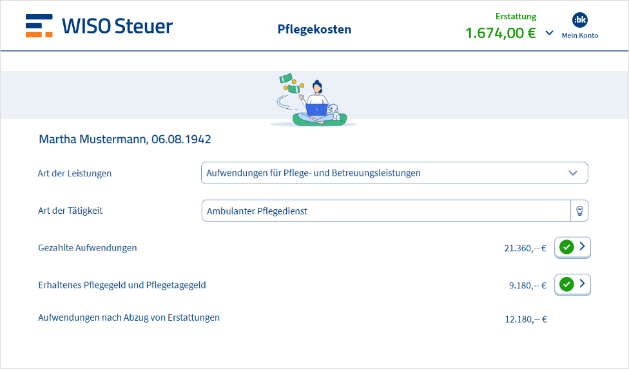Click the Martha Mustermann heading
Viewport: 629px width, 369px height.
[125, 139]
